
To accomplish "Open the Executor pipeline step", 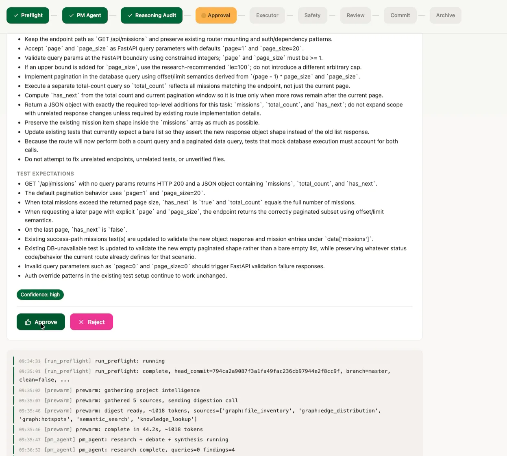I will (267, 15).
